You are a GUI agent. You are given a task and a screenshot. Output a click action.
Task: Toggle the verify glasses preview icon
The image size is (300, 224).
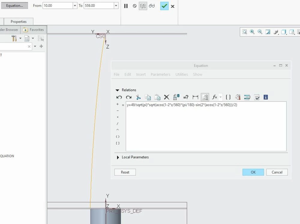pyautogui.click(x=152, y=6)
